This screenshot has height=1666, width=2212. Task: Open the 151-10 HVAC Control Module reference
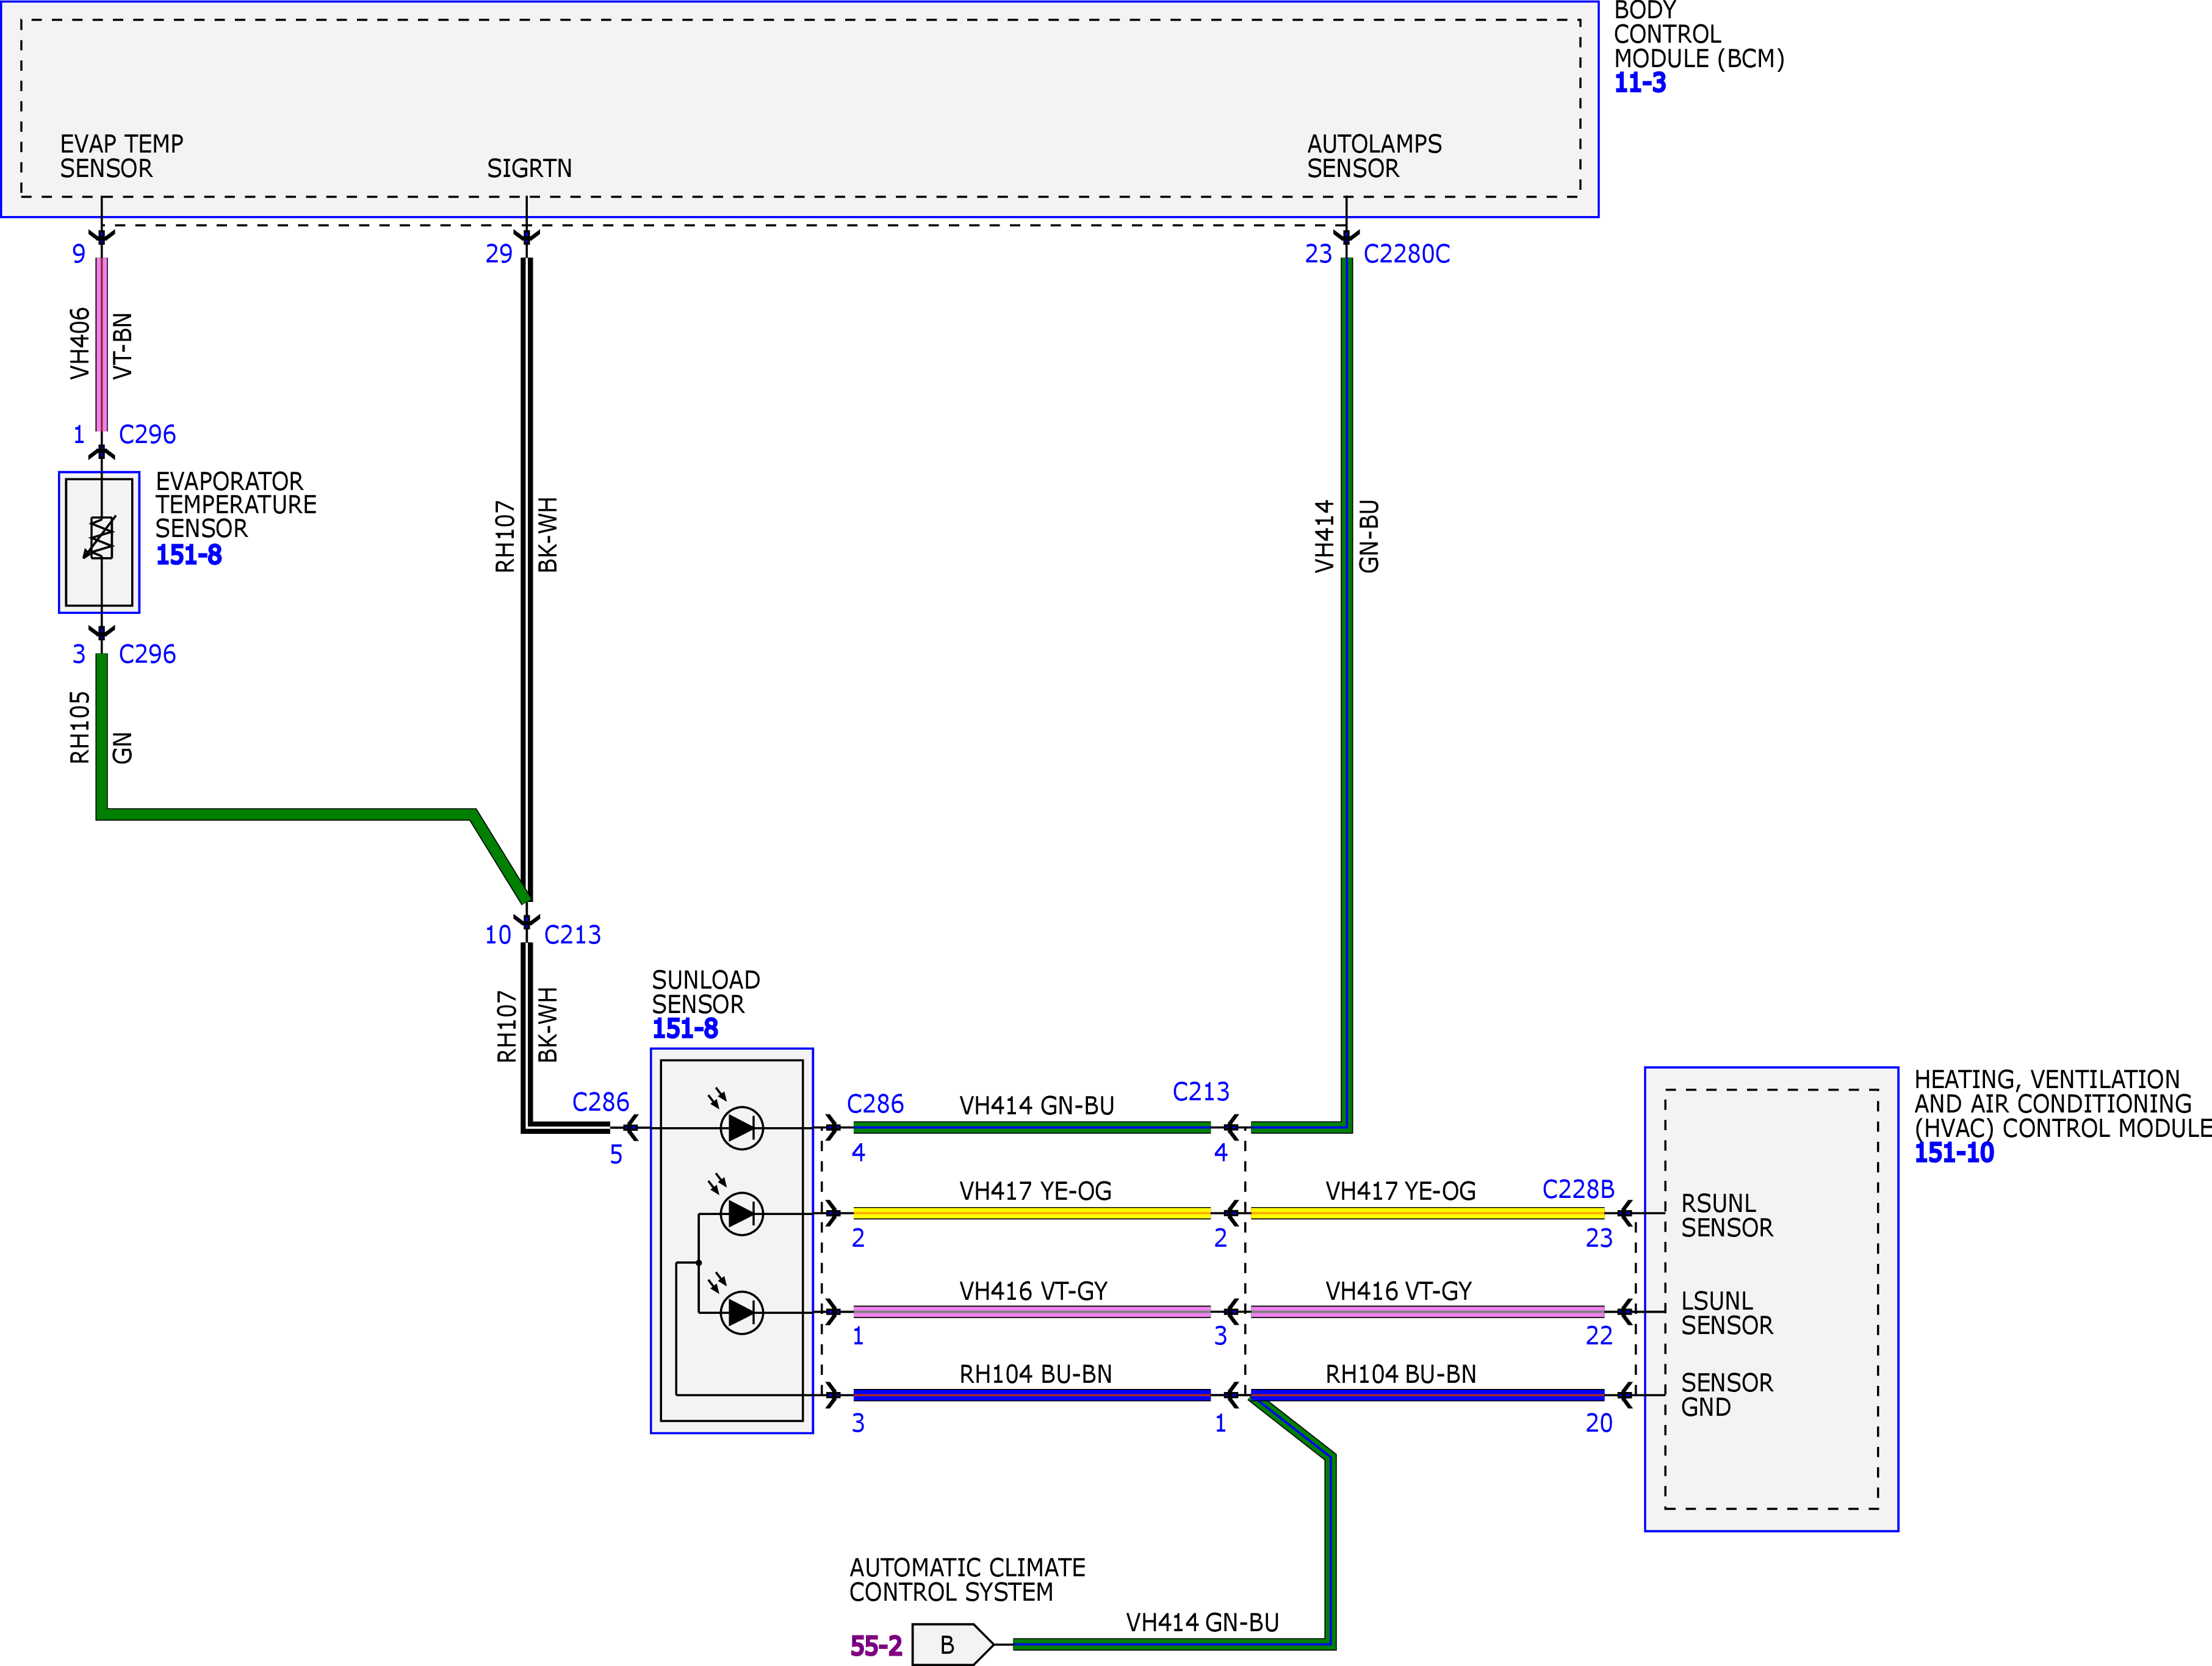pos(1953,1153)
